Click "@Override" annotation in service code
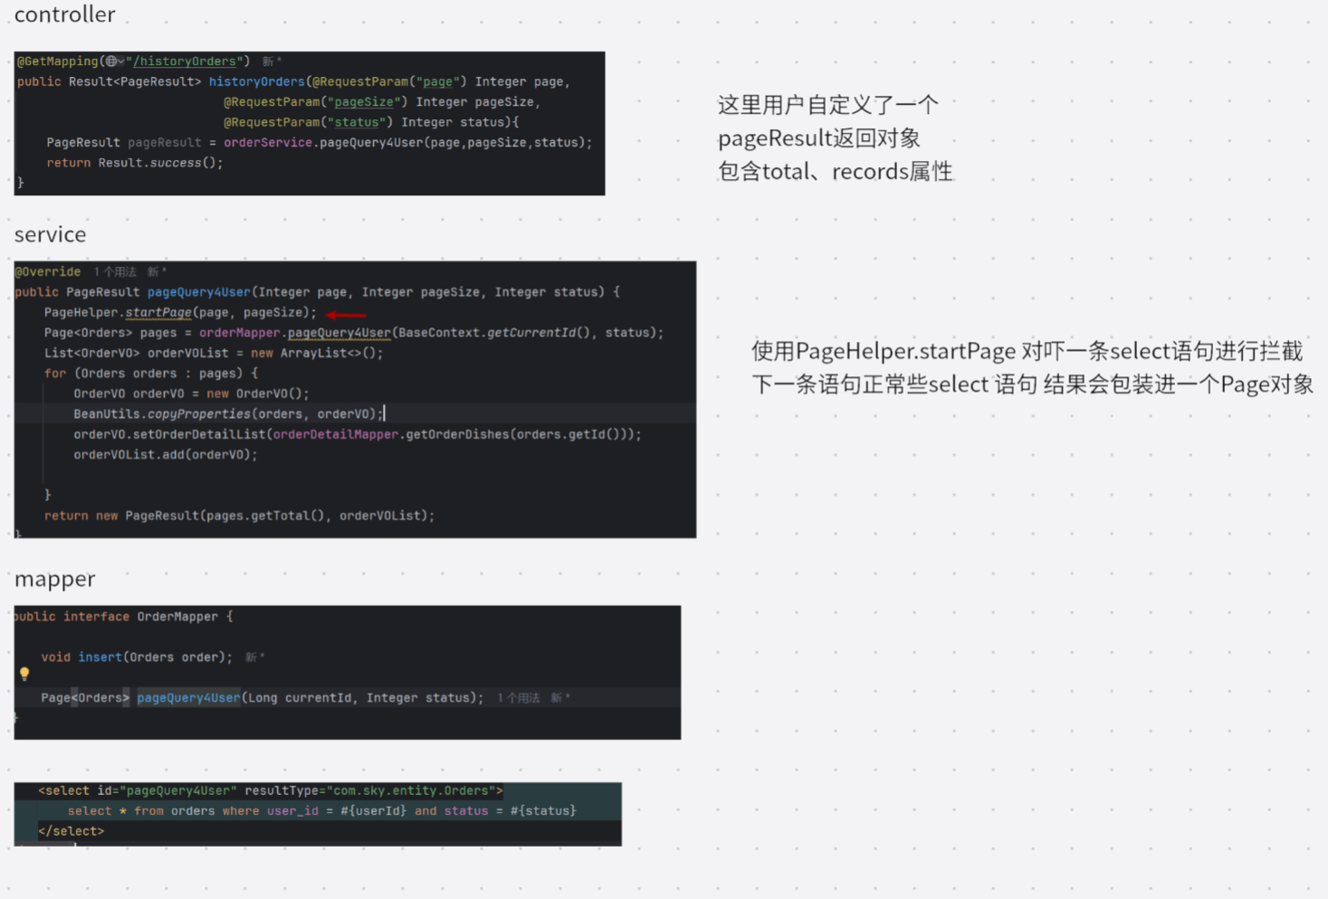 point(48,272)
